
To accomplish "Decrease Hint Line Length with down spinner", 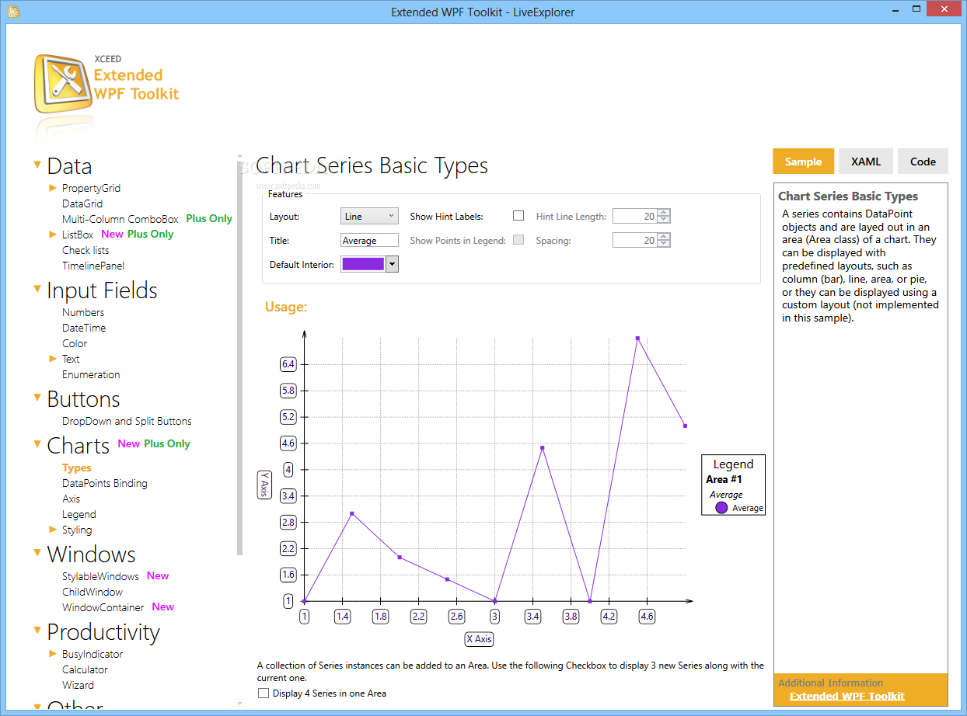I will [x=664, y=221].
